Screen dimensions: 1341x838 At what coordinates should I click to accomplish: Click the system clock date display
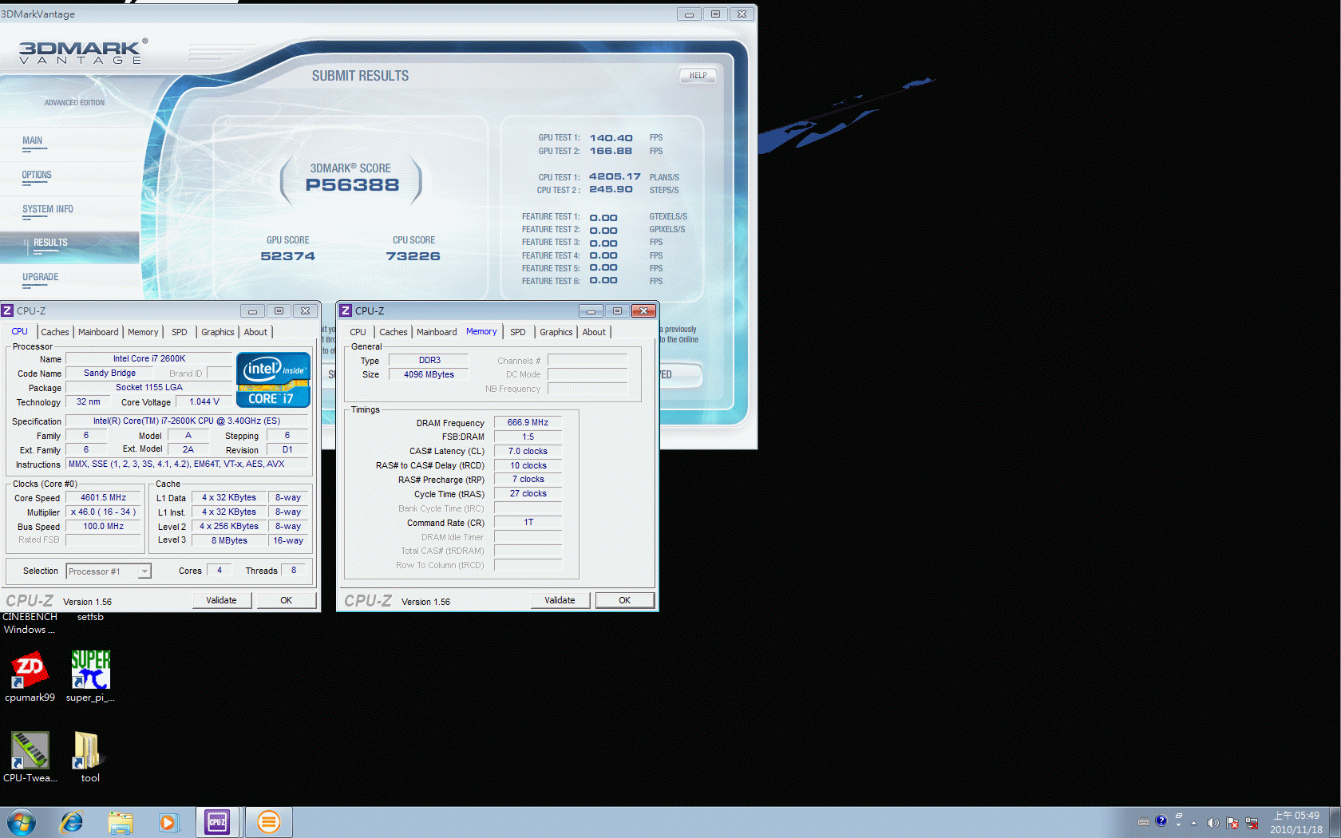click(x=1296, y=823)
